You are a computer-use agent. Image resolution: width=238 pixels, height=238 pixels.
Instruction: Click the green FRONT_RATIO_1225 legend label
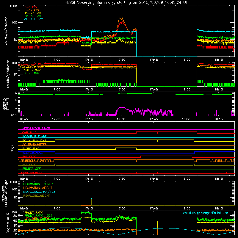click(38, 216)
